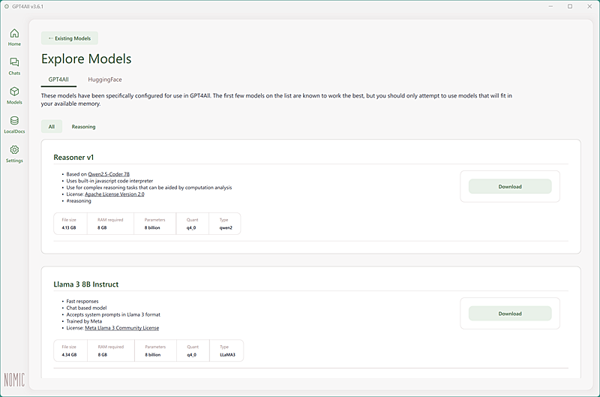
Task: Open the LocalDocs database icon
Action: pos(14,122)
